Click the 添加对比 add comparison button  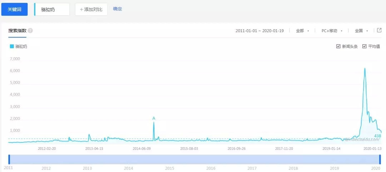[x=91, y=9]
